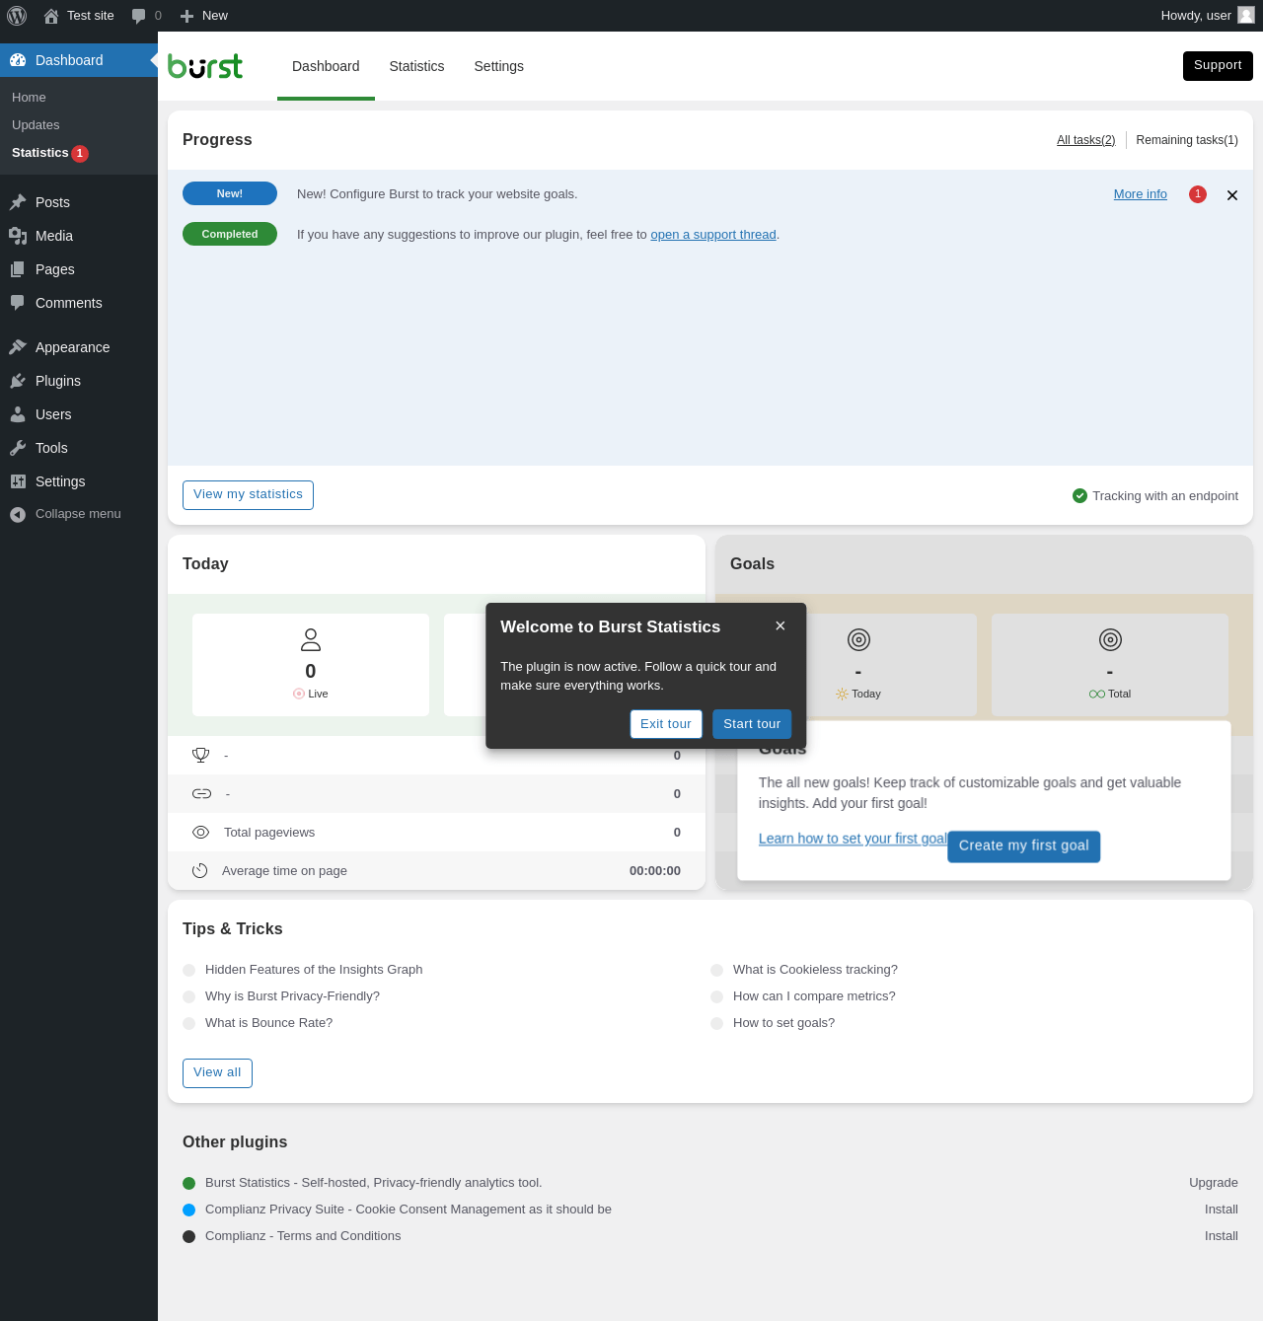Viewport: 1263px width, 1321px height.
Task: Open Statistics submenu item in sidebar
Action: click(79, 153)
